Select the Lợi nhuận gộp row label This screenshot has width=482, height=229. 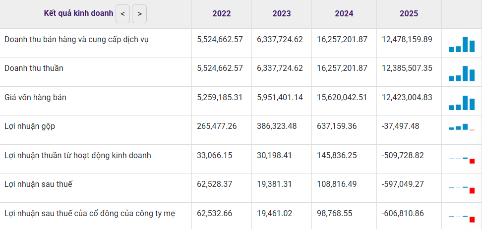click(30, 126)
